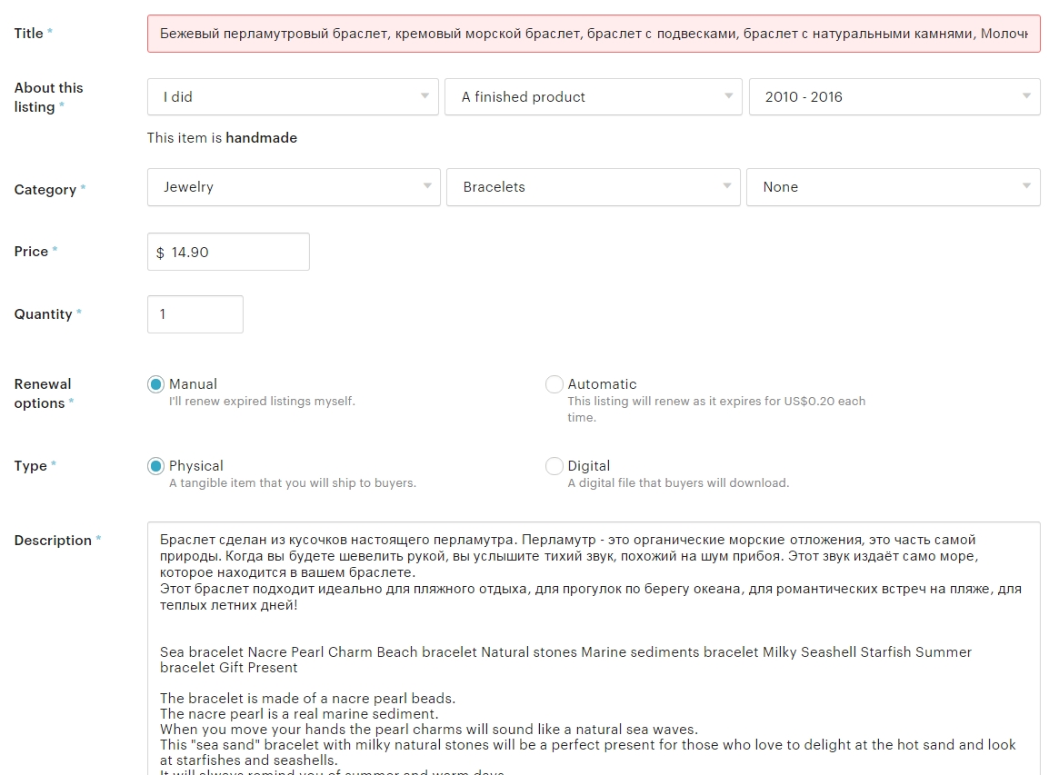1059x775 pixels.
Task: Open the 'A finished product' dropdown
Action: [x=593, y=96]
